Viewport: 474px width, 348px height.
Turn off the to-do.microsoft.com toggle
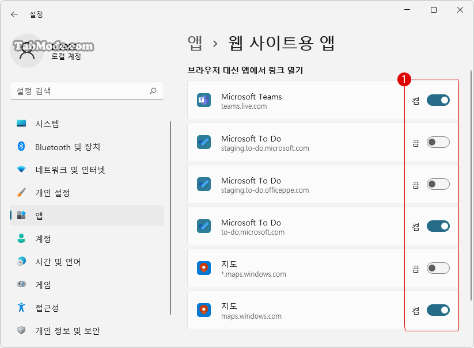click(438, 226)
